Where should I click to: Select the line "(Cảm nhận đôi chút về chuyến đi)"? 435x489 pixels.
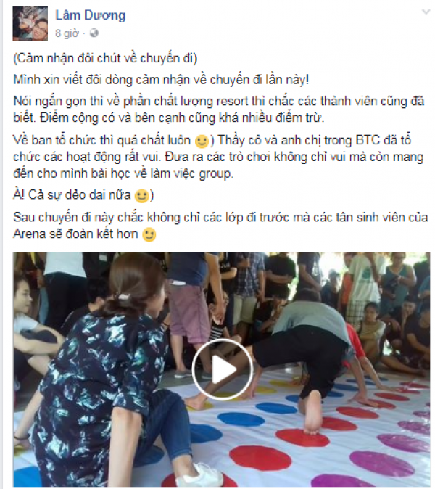[x=105, y=58]
